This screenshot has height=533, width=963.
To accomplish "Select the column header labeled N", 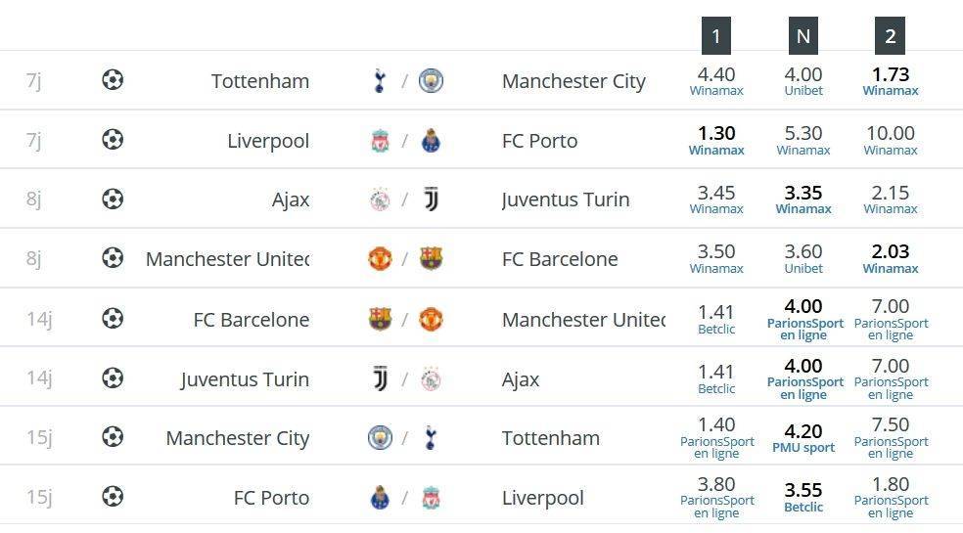I will click(x=803, y=36).
